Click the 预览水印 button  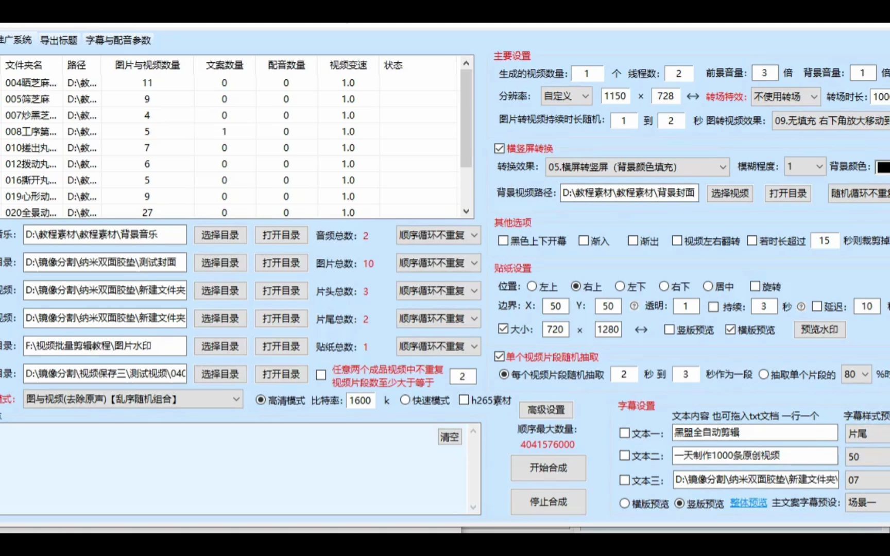coord(819,329)
